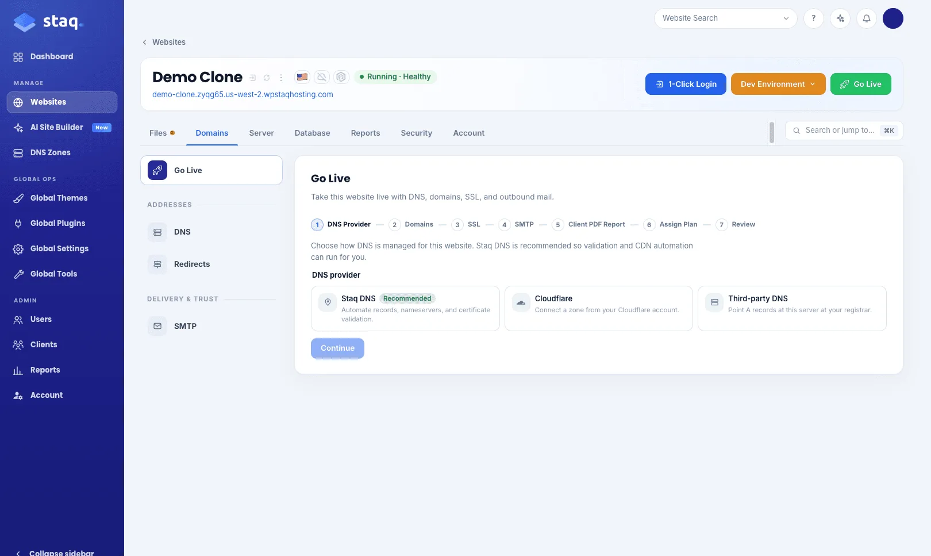Open the Database tab

313,133
